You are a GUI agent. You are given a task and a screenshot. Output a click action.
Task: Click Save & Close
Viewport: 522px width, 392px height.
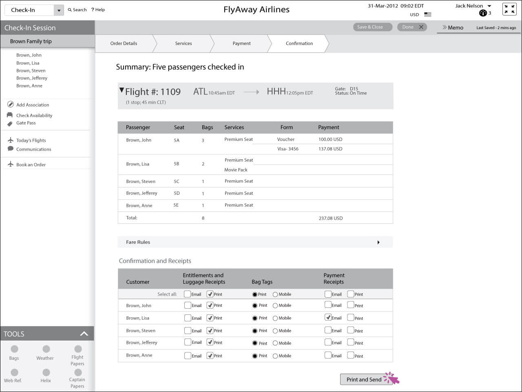click(372, 27)
